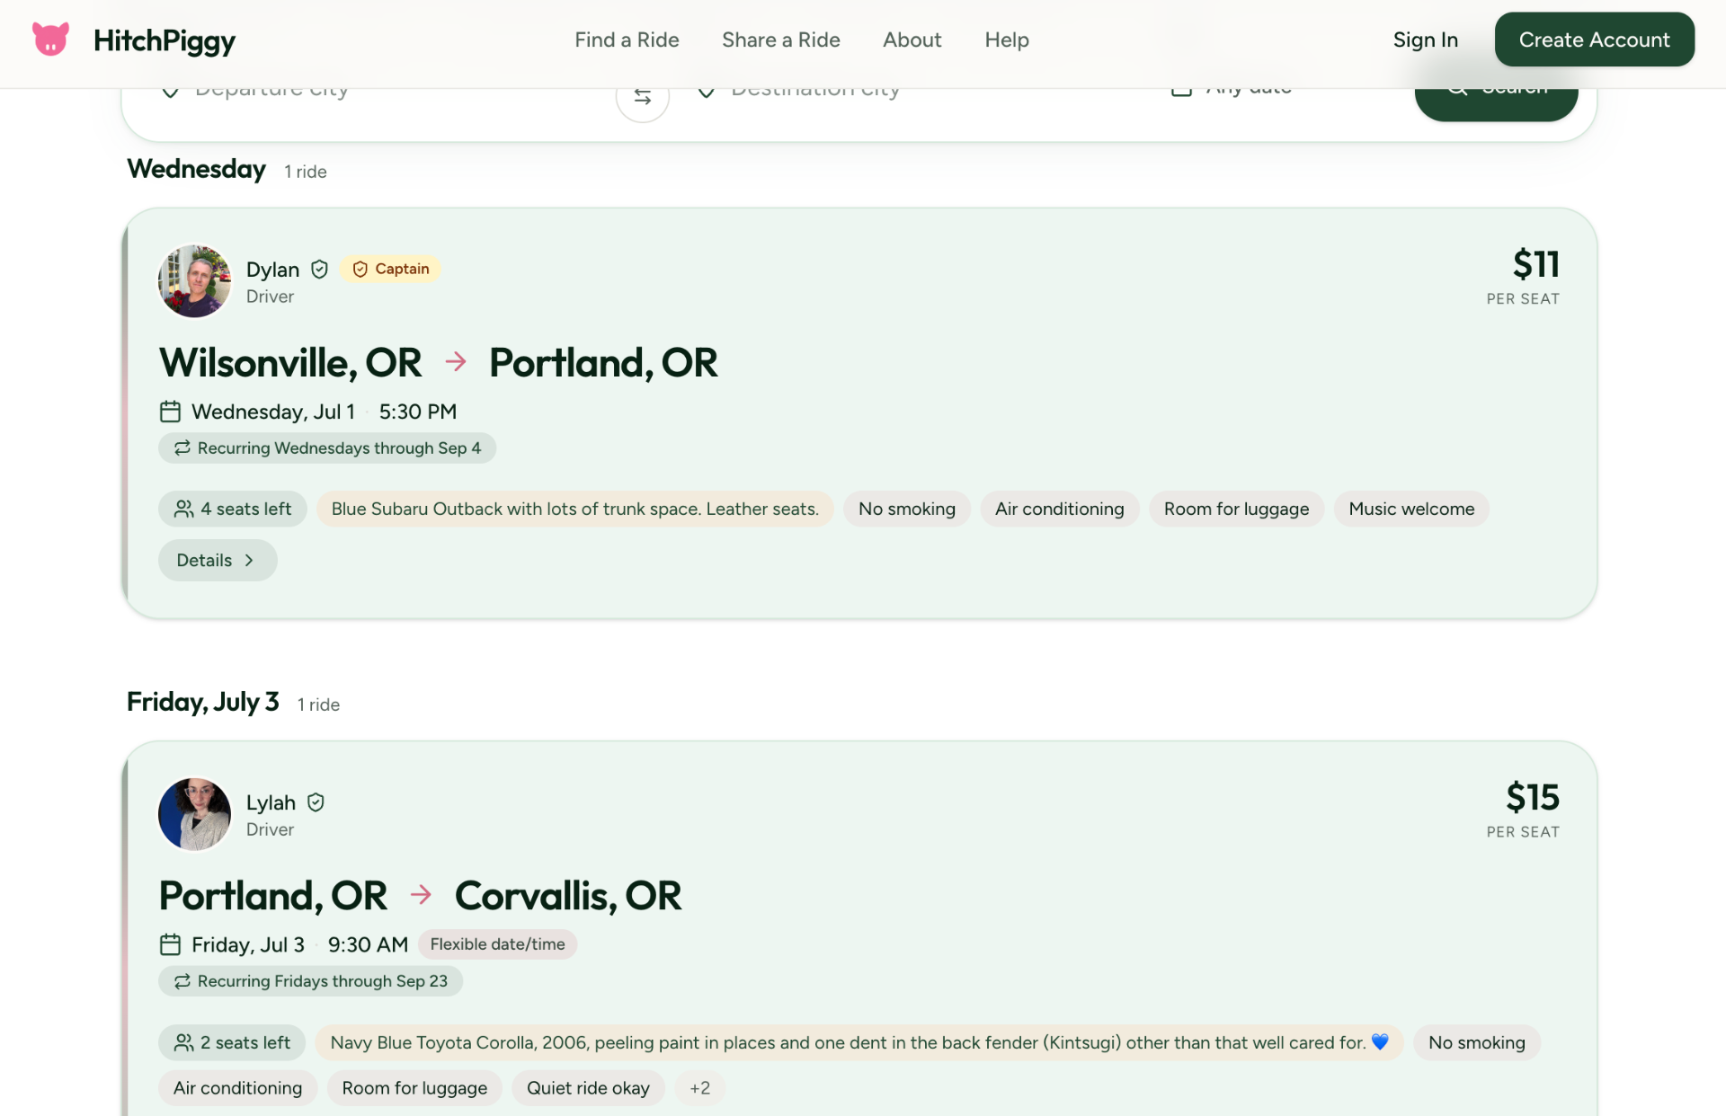Click the Music welcome tag
This screenshot has width=1726, height=1116.
1411,509
